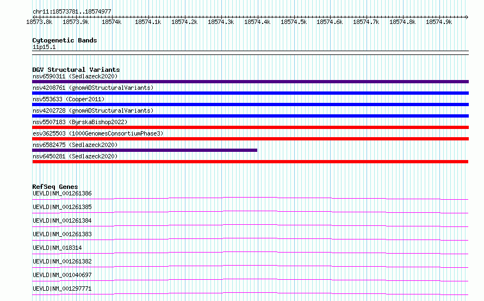Click the 18574.8k ruler tick label

(402, 22)
